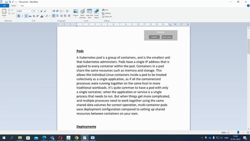Shrink font size with the smaller A
This screenshot has width=250, height=141.
point(45,11)
